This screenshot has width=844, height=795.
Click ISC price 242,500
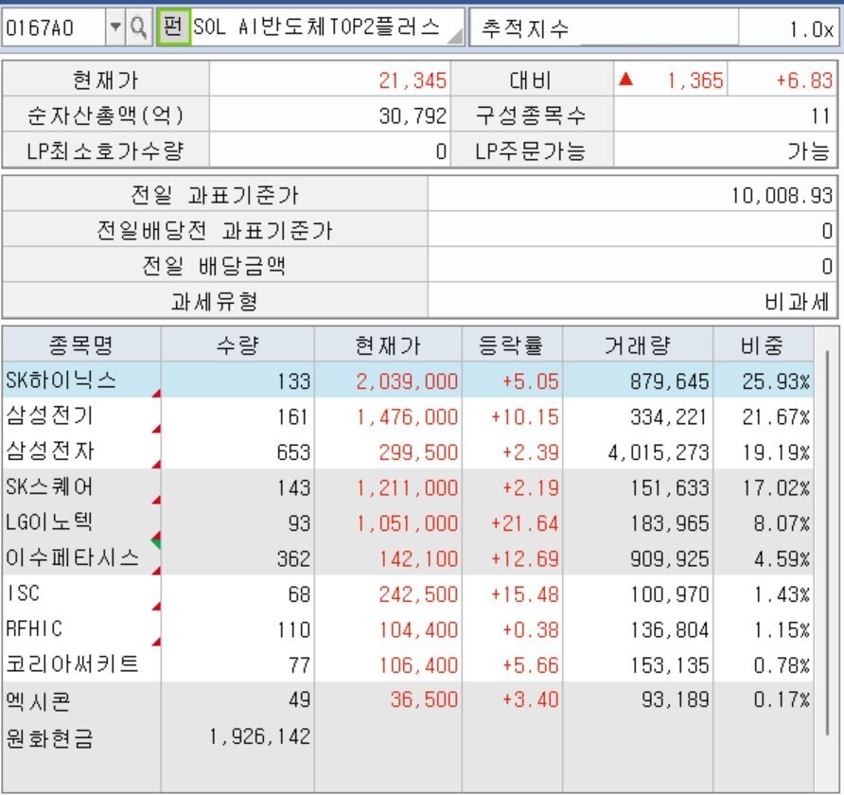(x=418, y=594)
